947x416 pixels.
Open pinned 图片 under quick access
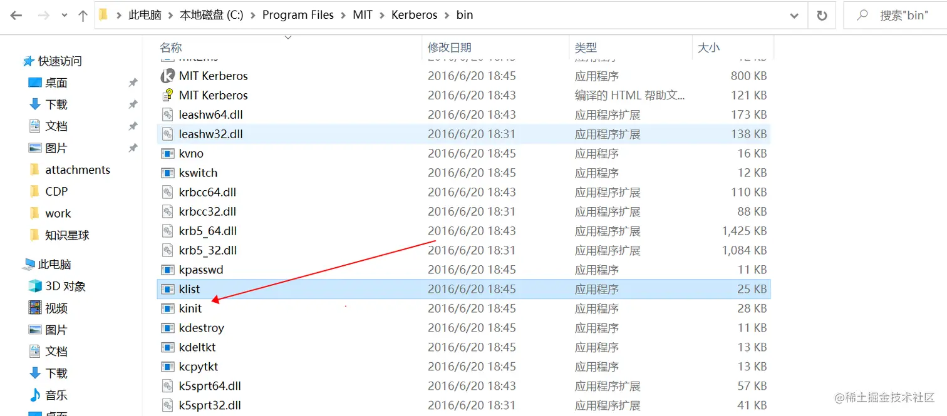[56, 148]
